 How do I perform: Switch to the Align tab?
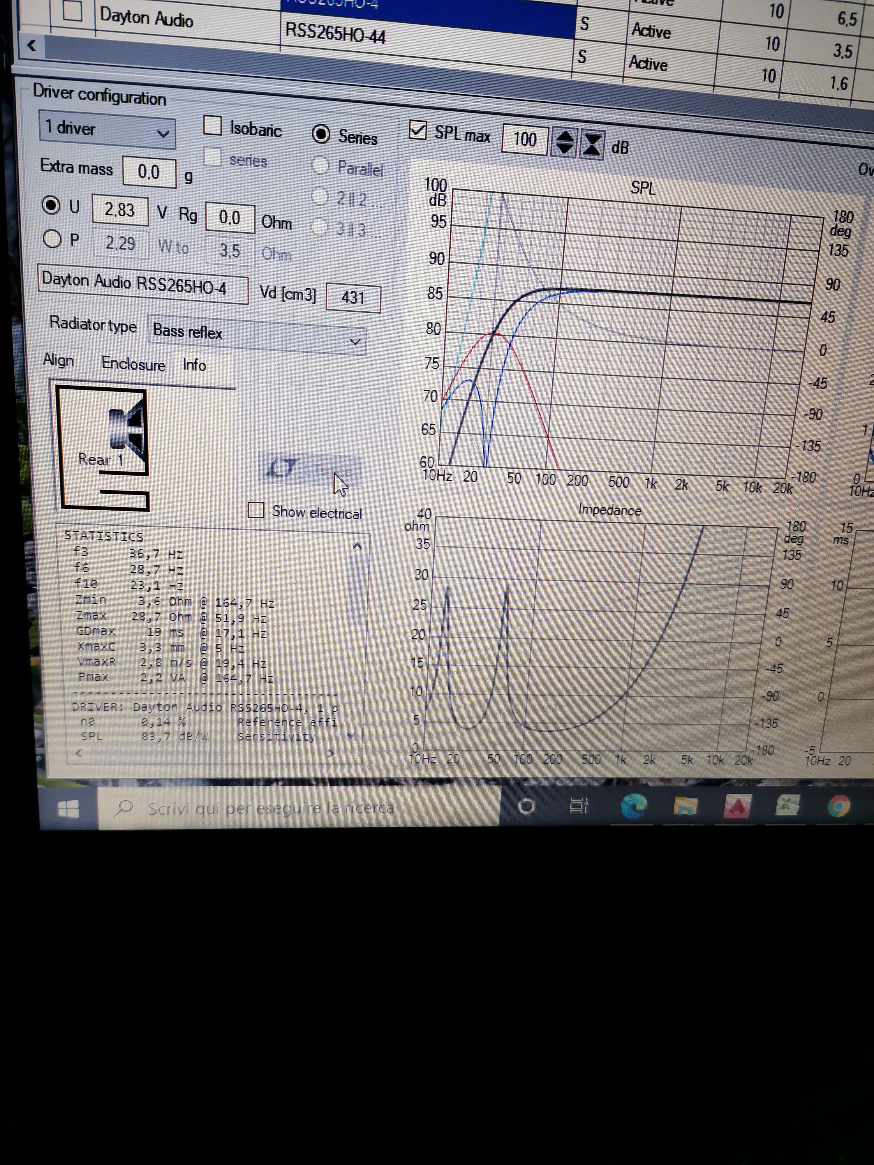coord(59,360)
